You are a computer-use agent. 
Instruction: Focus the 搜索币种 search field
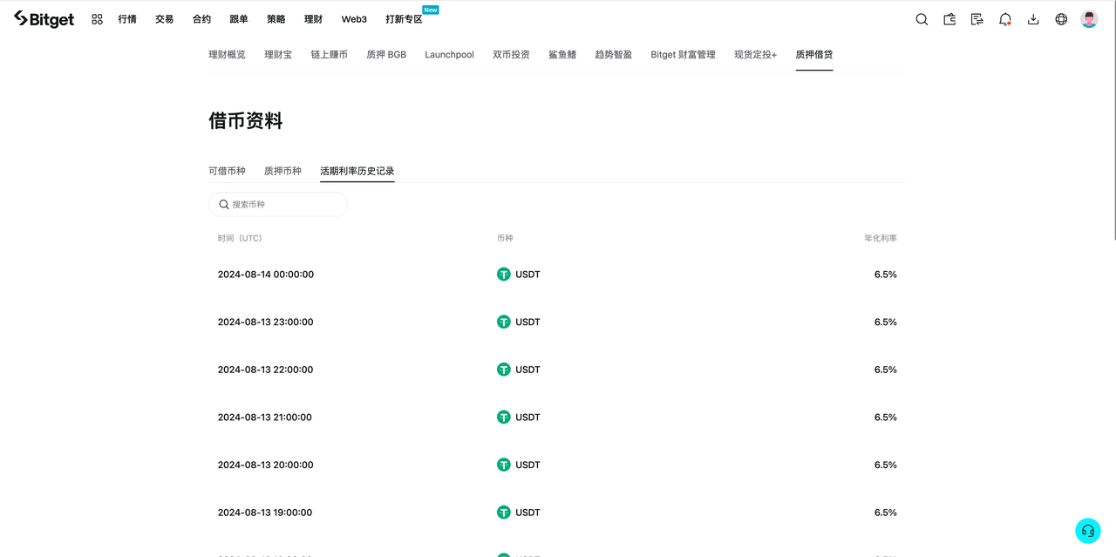pyautogui.click(x=278, y=204)
